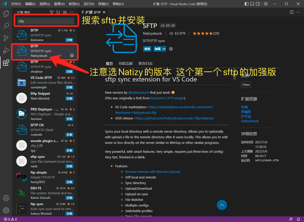
Task: Open the 文件(F) menu
Action: 16,4
